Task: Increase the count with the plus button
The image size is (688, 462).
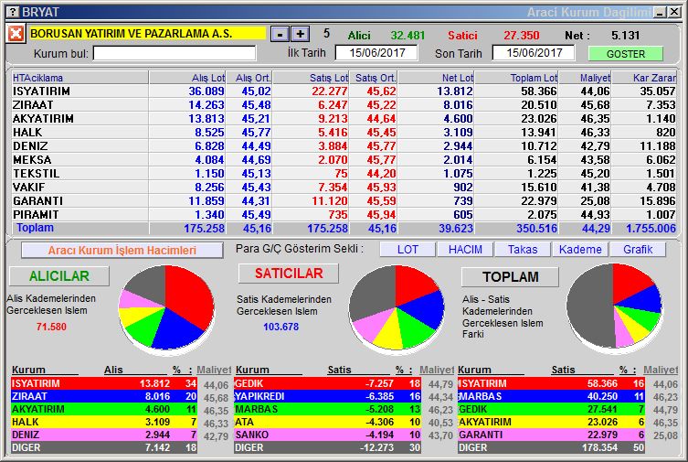Action: (x=300, y=34)
